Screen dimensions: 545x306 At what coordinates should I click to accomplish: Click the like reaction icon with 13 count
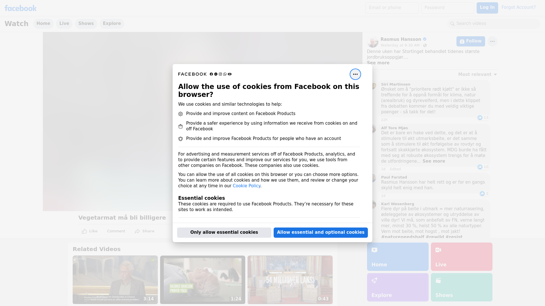click(x=480, y=118)
